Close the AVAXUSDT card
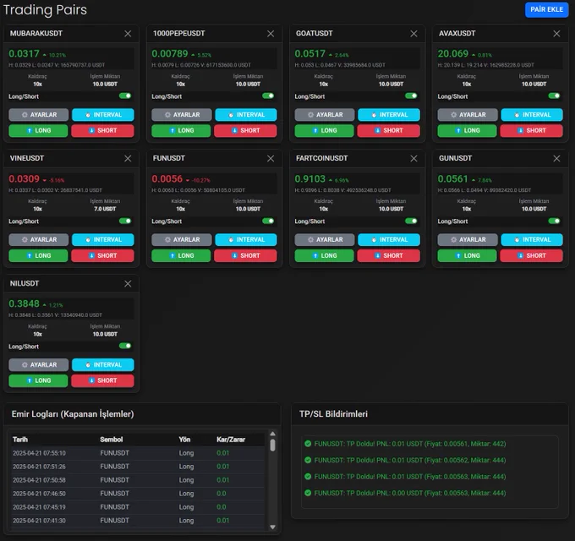This screenshot has width=575, height=541. point(556,34)
